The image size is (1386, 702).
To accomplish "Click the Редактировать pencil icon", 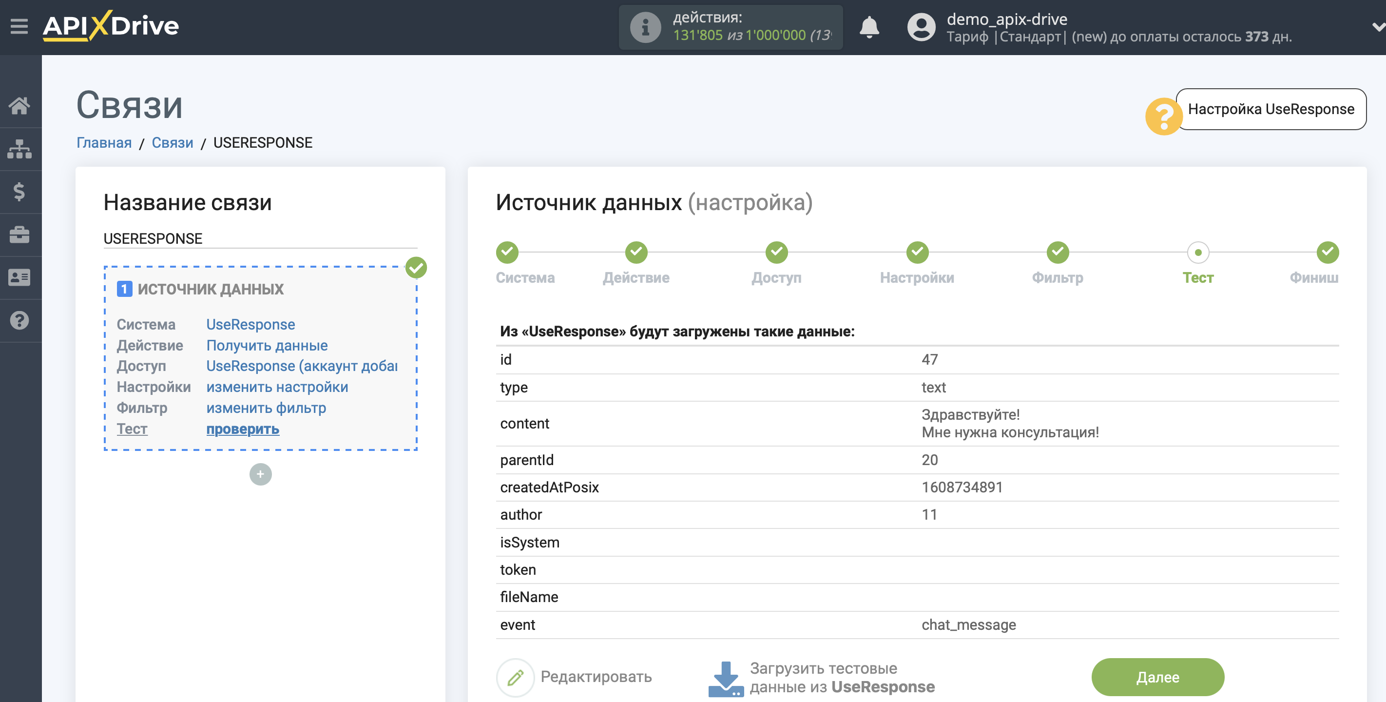I will pos(515,677).
